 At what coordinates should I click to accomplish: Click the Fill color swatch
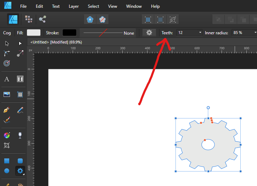pos(34,33)
